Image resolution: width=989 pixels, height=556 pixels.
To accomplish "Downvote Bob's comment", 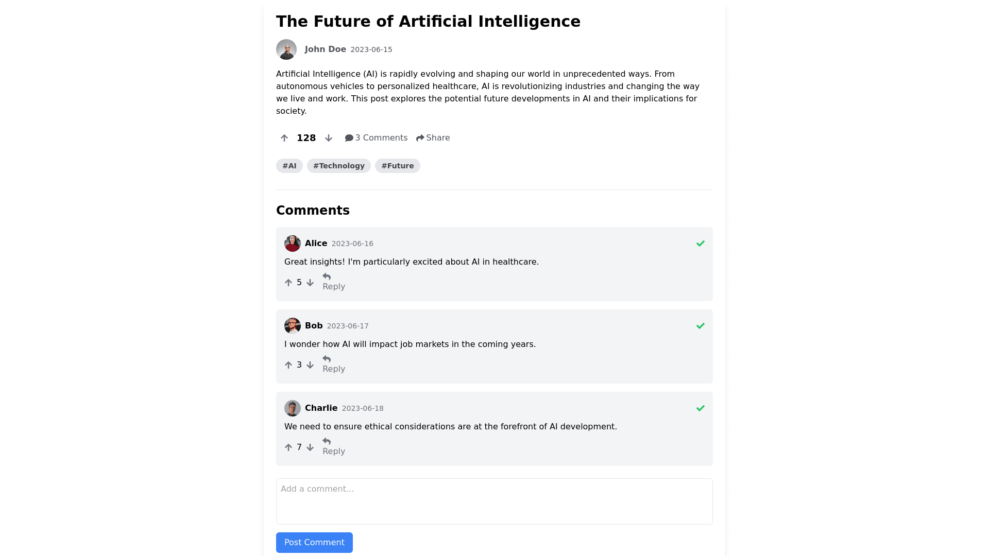I will (310, 365).
